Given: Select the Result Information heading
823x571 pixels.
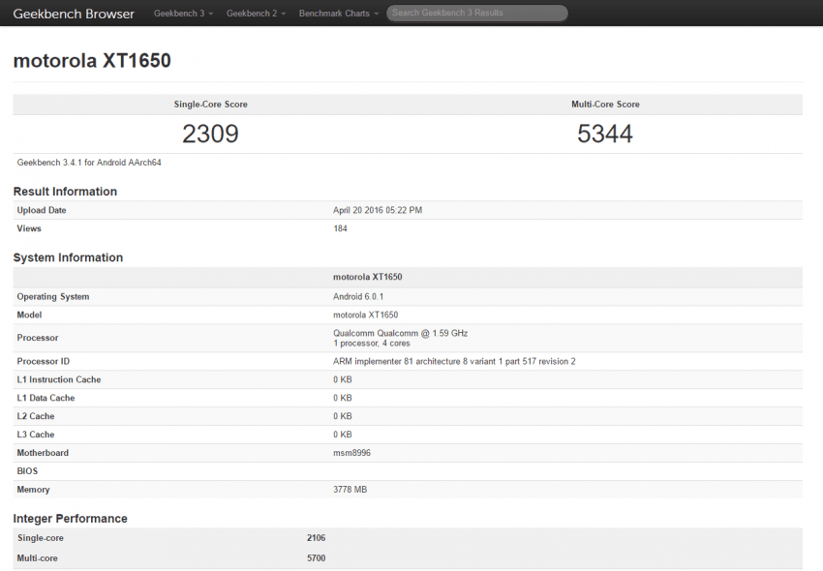Looking at the screenshot, I should pyautogui.click(x=65, y=192).
